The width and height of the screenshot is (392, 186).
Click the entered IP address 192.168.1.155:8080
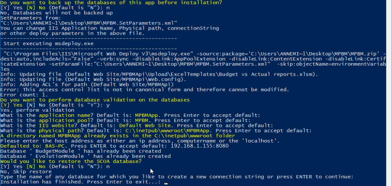tap(199, 146)
